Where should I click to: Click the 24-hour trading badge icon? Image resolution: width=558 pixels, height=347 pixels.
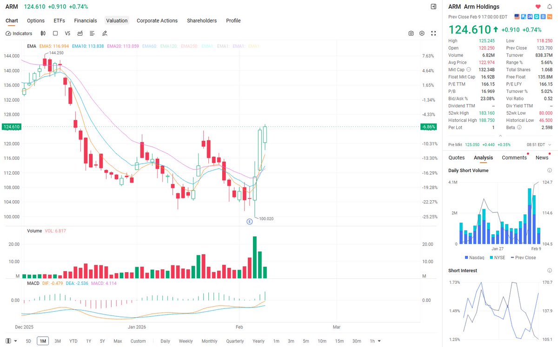click(x=530, y=16)
